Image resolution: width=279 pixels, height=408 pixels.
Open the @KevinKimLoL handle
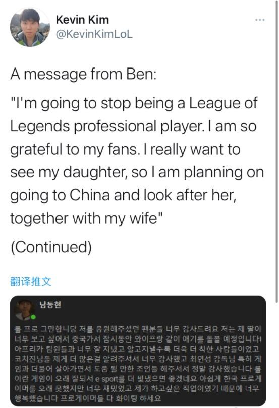click(x=94, y=34)
